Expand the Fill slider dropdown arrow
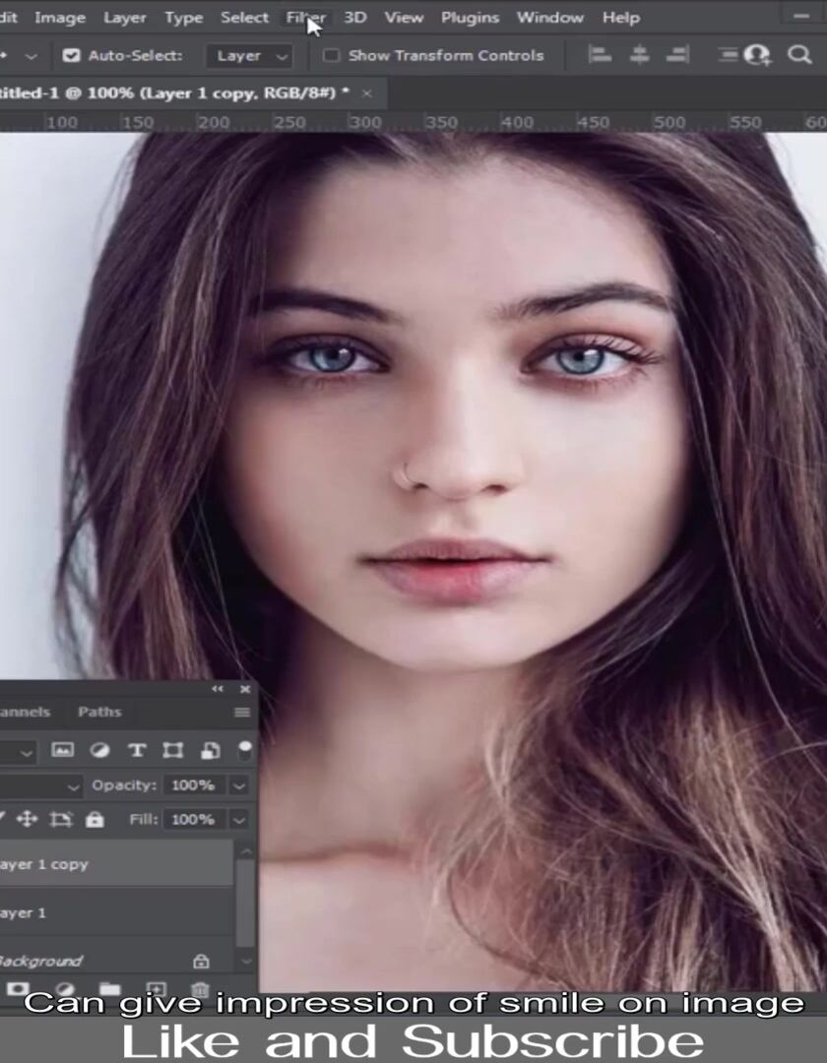The image size is (827, 1063). click(x=238, y=820)
